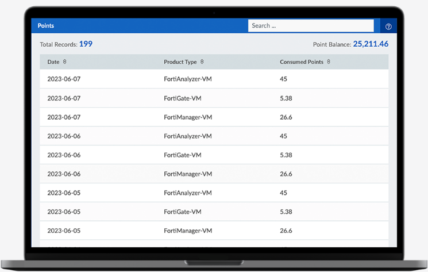
Task: Select FortiGate-VM in the 2023-06-05 row
Action: [x=183, y=212]
